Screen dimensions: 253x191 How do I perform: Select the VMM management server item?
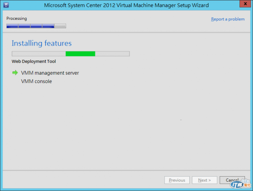pos(50,73)
